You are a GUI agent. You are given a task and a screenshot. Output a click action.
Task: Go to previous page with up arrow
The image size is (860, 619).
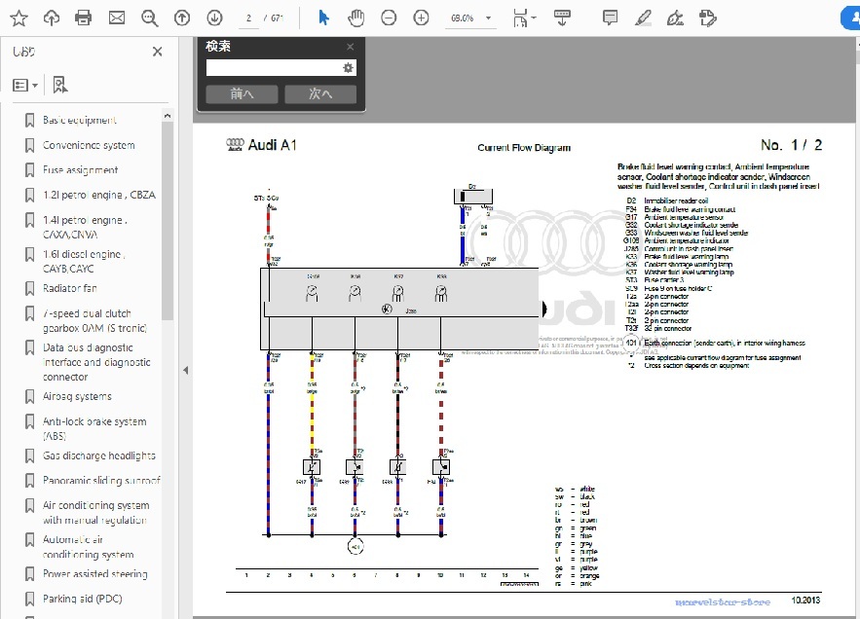[x=182, y=18]
